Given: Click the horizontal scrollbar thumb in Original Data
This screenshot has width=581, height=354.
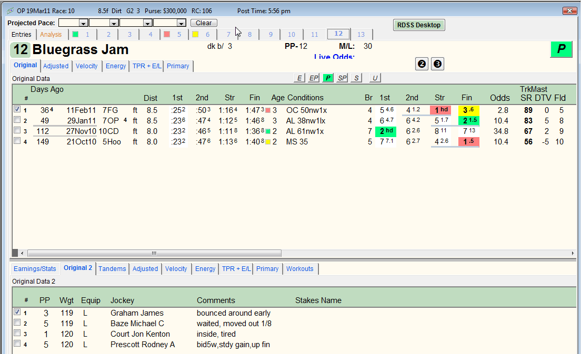Looking at the screenshot, I should [x=154, y=253].
